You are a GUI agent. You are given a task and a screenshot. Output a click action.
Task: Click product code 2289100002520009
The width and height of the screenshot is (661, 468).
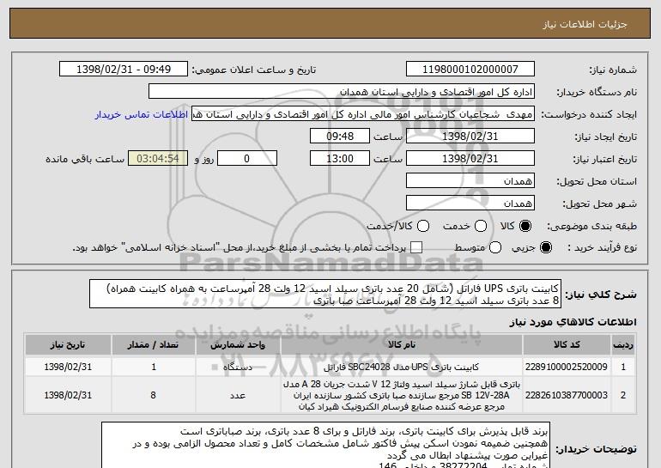(567, 367)
